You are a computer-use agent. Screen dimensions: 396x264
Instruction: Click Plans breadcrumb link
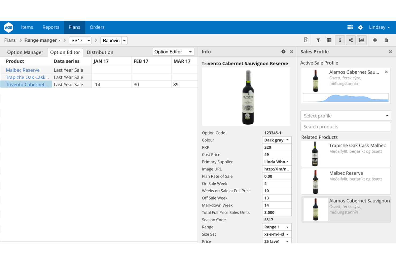10,40
